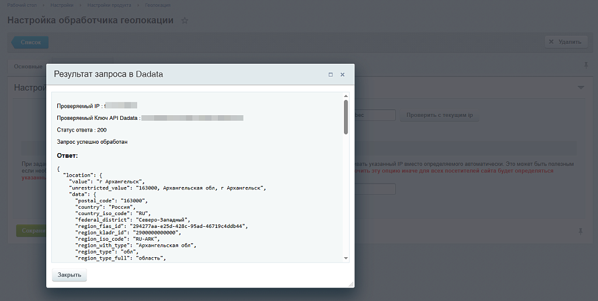The width and height of the screenshot is (598, 301).
Task: Click the vertical scrollbar thumb in dialog
Action: 346,117
